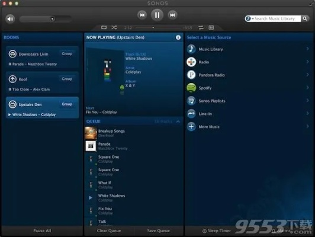Open the Radio source icon
Screen dimensions: 315x237
[x=191, y=62]
